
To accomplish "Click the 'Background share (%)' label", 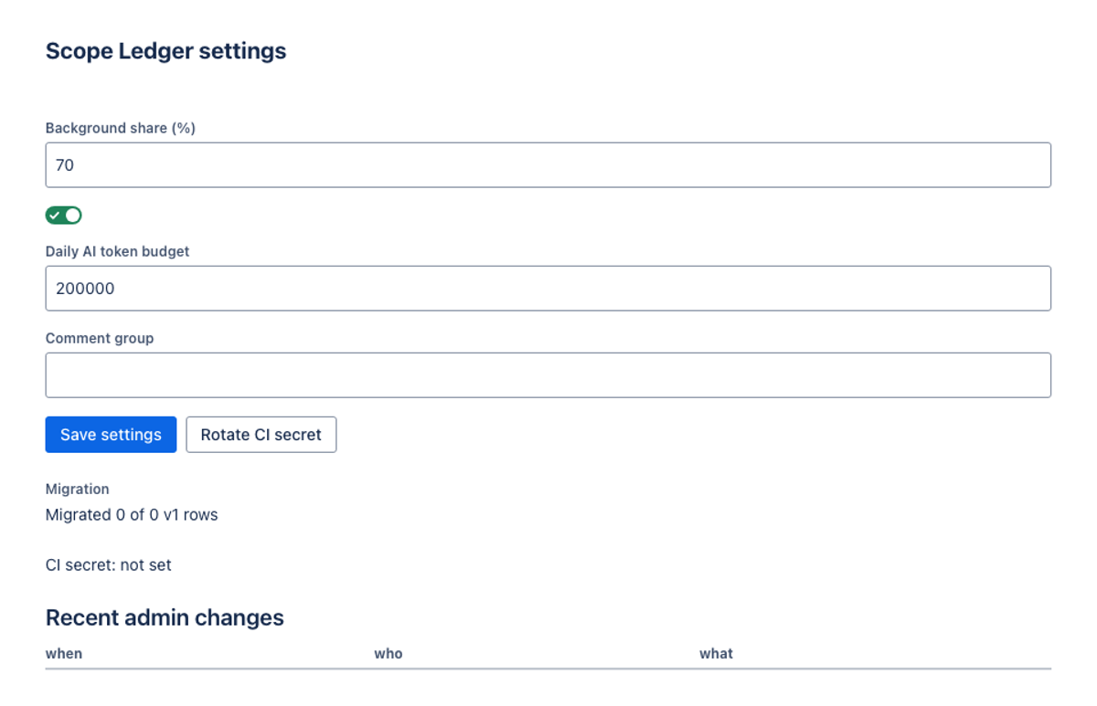I will 121,128.
